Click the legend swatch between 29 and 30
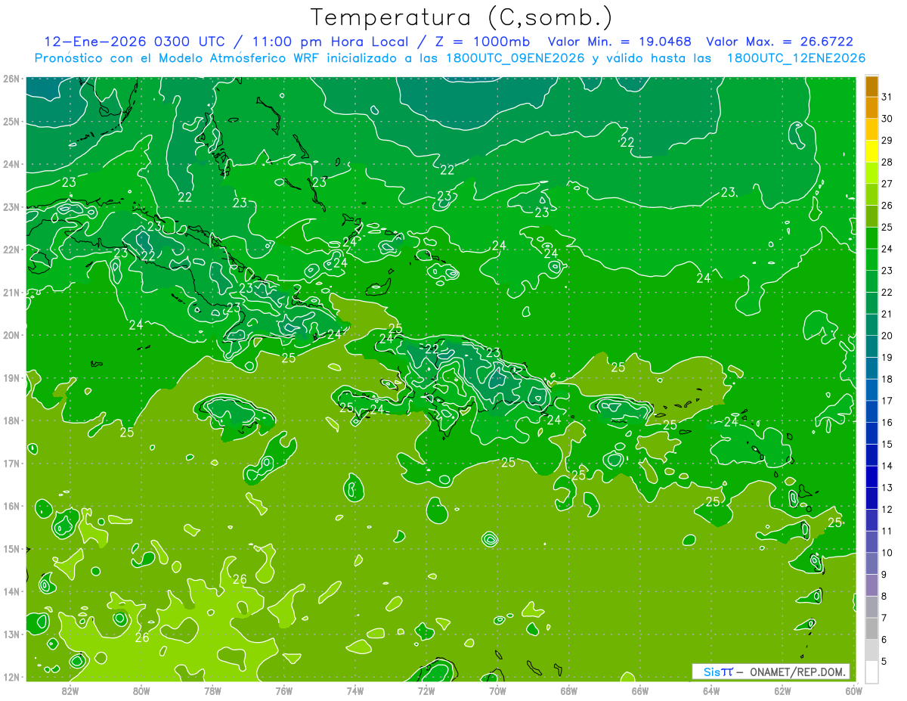 [x=871, y=130]
